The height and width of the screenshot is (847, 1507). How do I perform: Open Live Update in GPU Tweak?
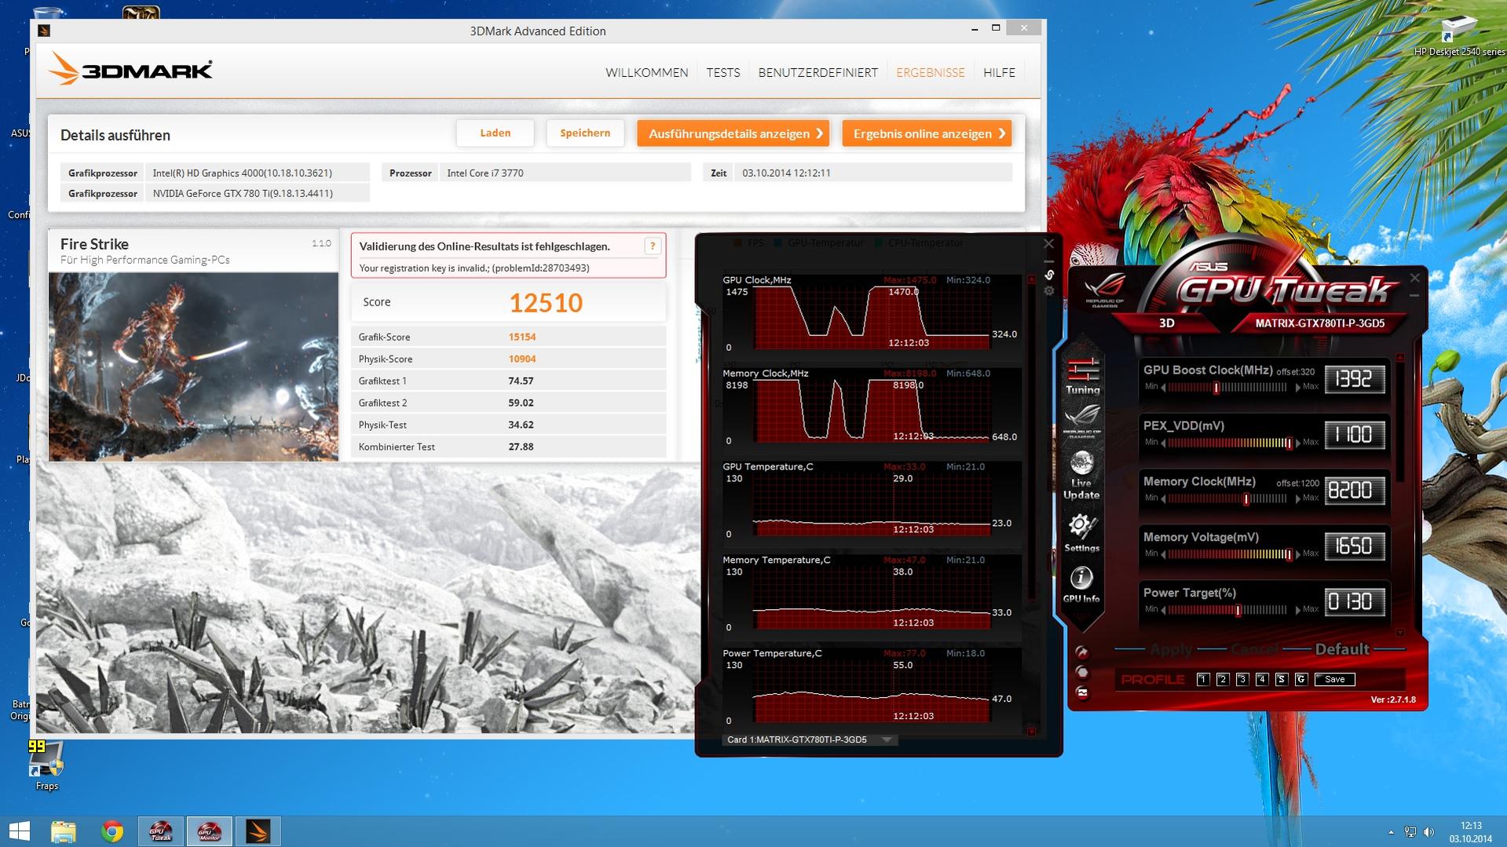point(1081,475)
